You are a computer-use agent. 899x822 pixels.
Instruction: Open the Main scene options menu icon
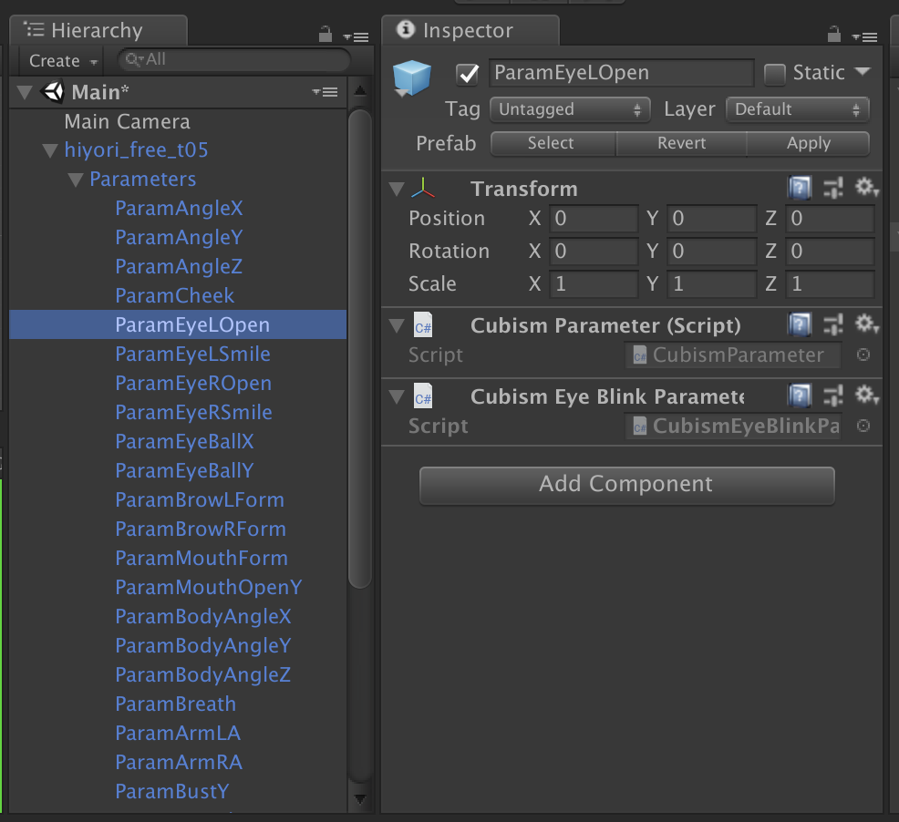(x=325, y=92)
